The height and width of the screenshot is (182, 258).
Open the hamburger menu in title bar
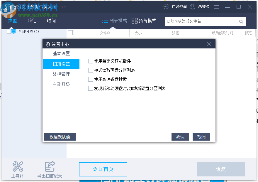coord(216,6)
